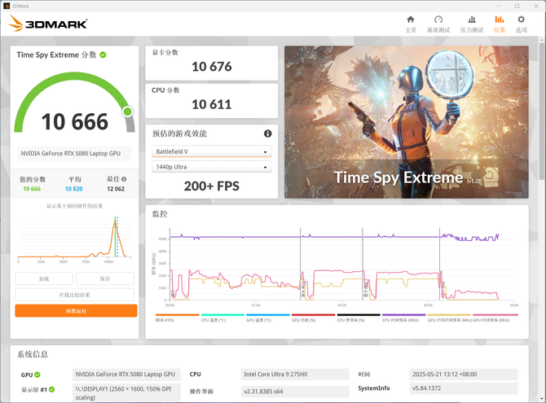Screen dimensions: 546x403
Task: Click the blue 平均 score 10 820
Action: [74, 189]
